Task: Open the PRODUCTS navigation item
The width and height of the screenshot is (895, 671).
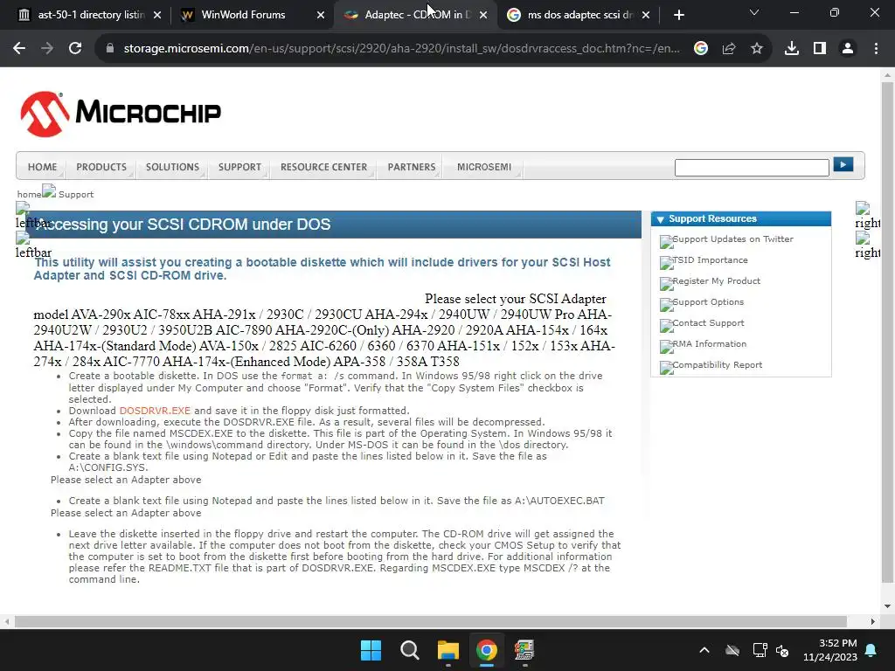Action: pos(101,167)
